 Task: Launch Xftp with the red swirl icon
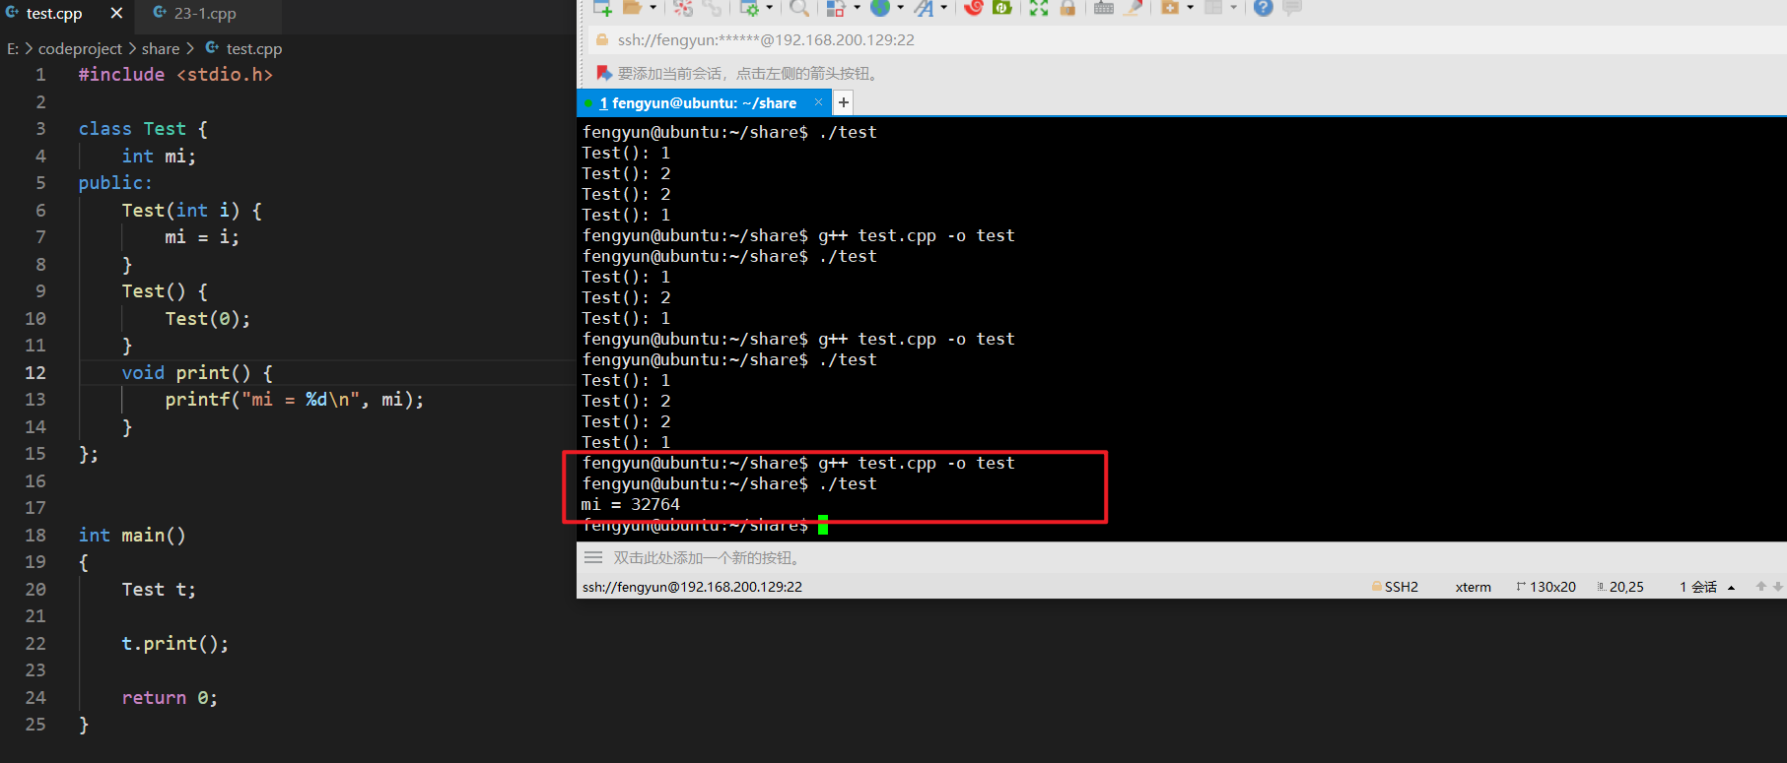tap(974, 7)
